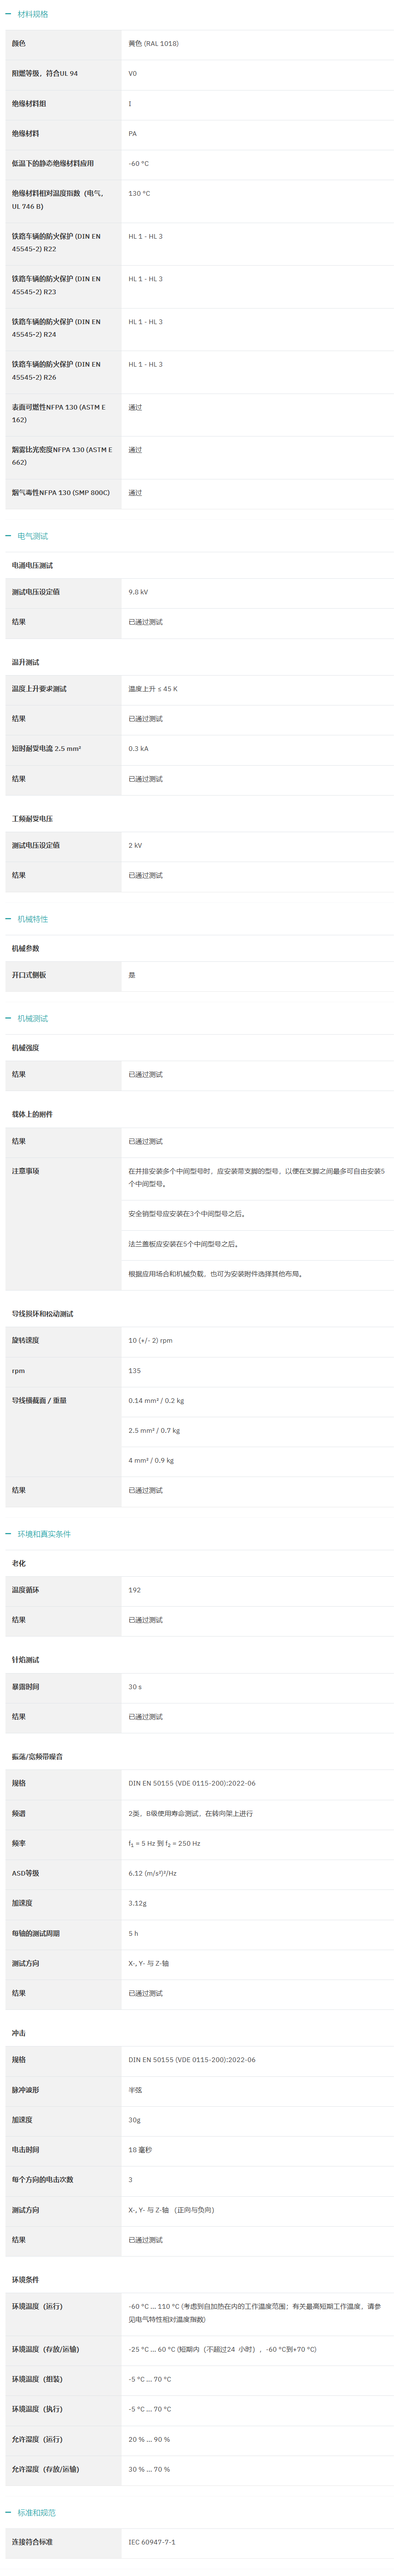Select the -25 °C ... 60 °C storage temperature
Viewport: 396px width, 2576px height.
click(x=222, y=2349)
